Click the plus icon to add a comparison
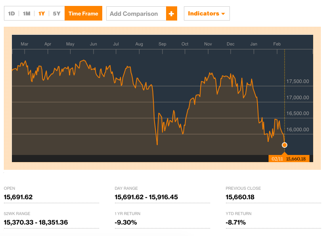This screenshot has width=327, height=236. (171, 13)
